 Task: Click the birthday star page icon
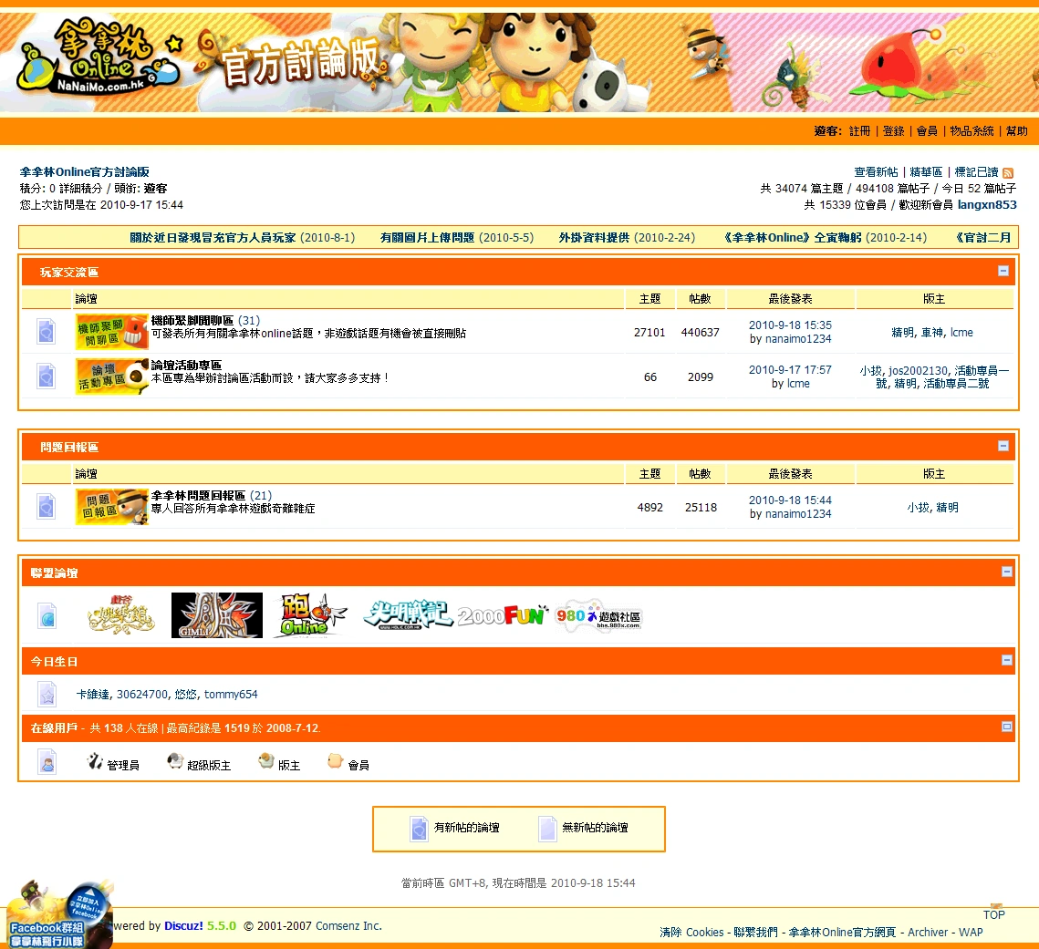click(x=47, y=694)
